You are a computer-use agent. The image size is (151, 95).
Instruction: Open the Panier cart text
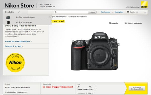134,12
